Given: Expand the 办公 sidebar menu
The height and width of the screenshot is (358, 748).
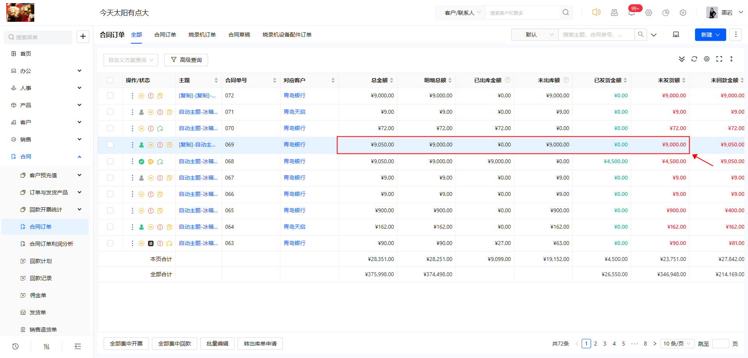Looking at the screenshot, I should pyautogui.click(x=46, y=71).
